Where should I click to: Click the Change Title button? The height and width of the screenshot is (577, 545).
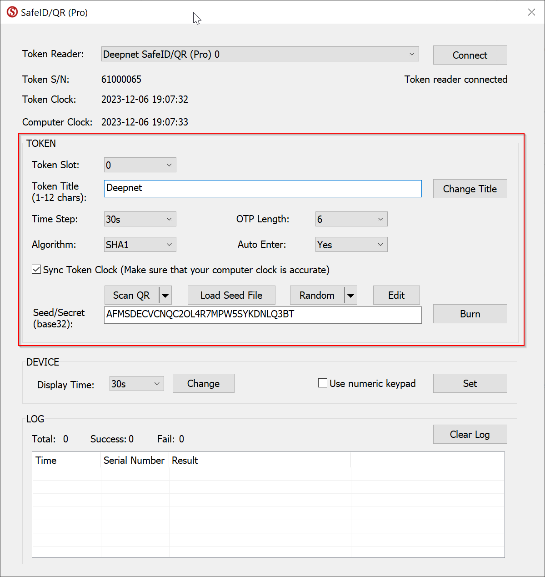[470, 189]
